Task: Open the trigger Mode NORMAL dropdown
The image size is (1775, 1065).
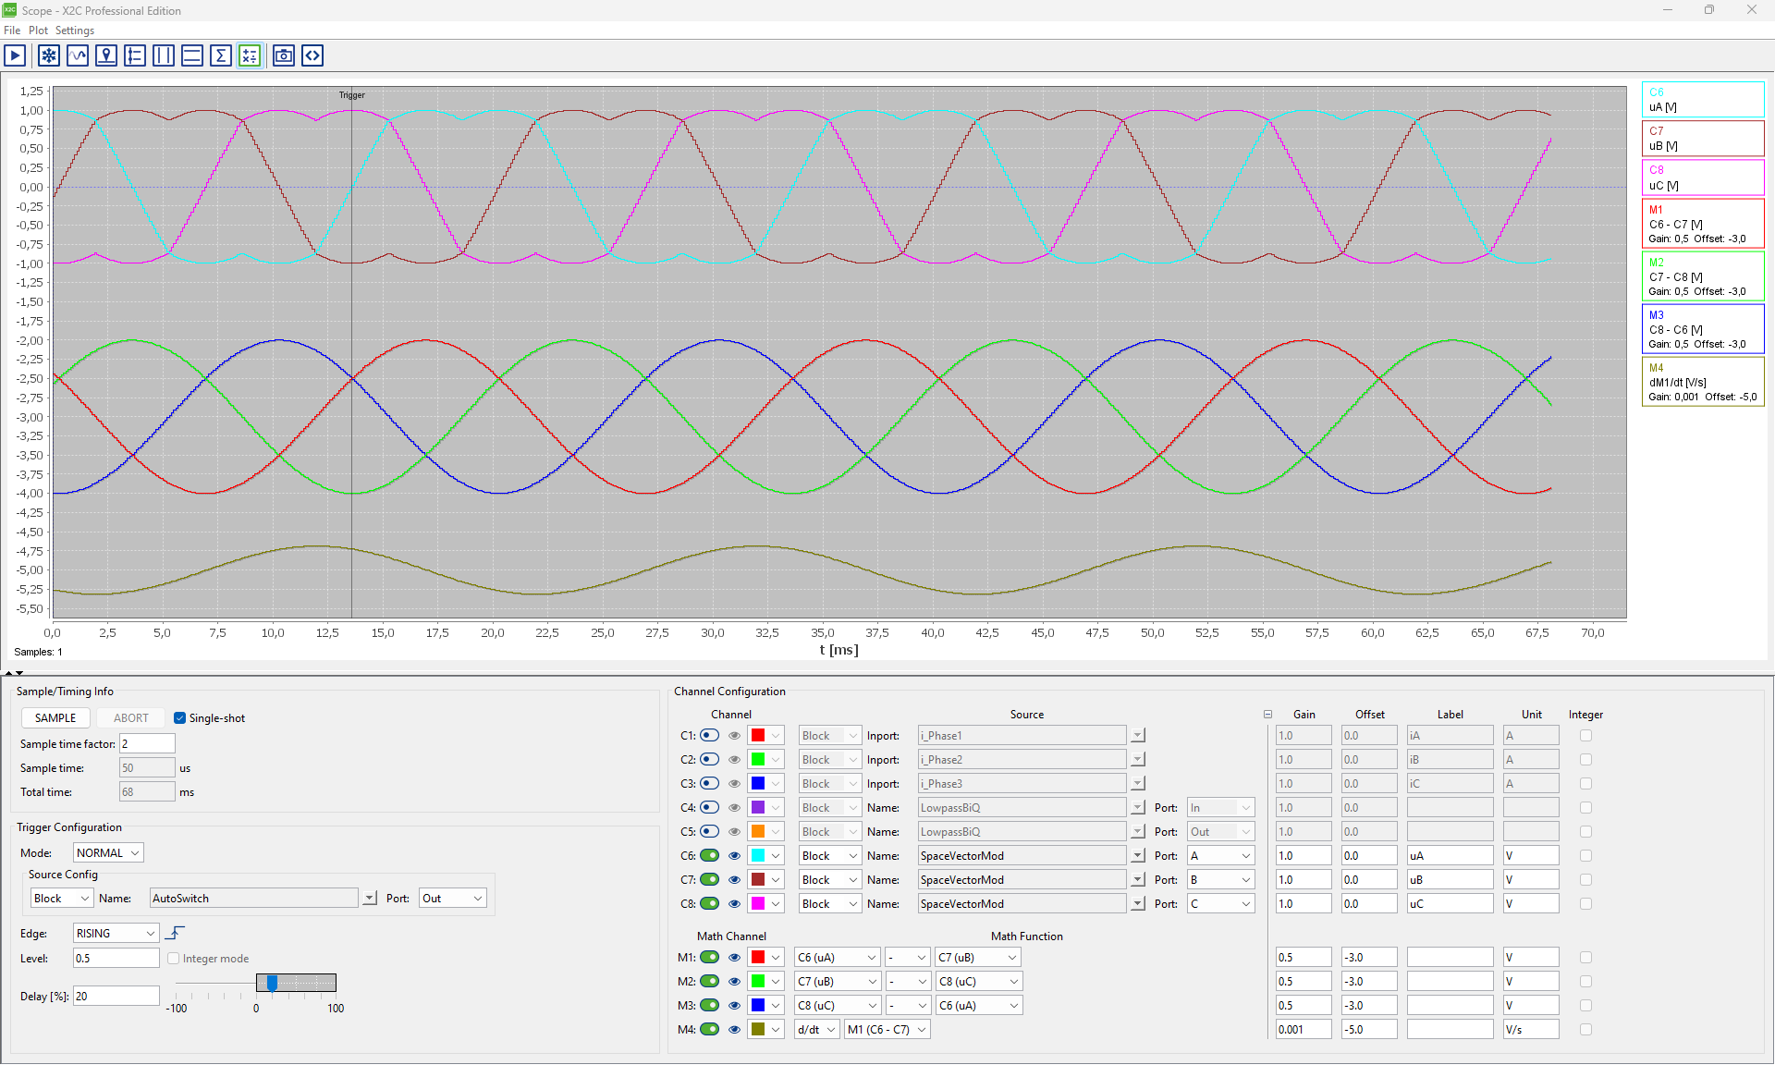Action: point(108,853)
